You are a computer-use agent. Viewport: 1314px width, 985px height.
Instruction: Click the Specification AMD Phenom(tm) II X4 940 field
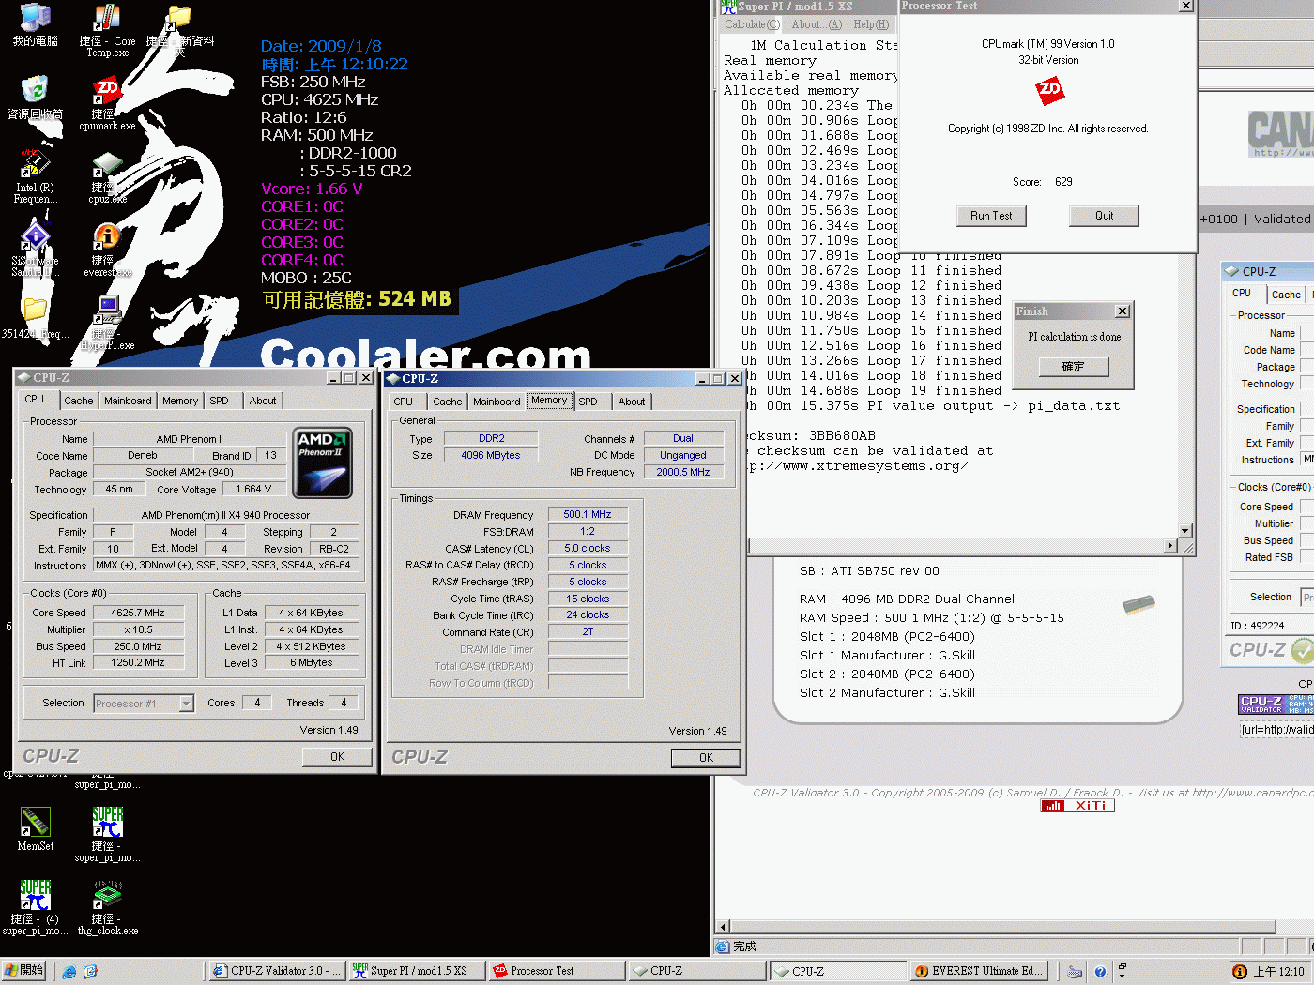point(225,515)
